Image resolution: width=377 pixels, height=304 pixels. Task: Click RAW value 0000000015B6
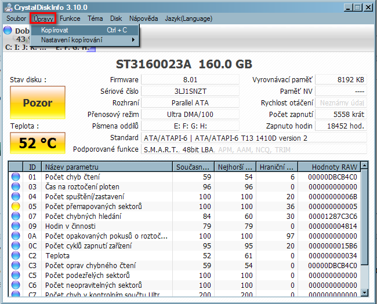coord(333,246)
